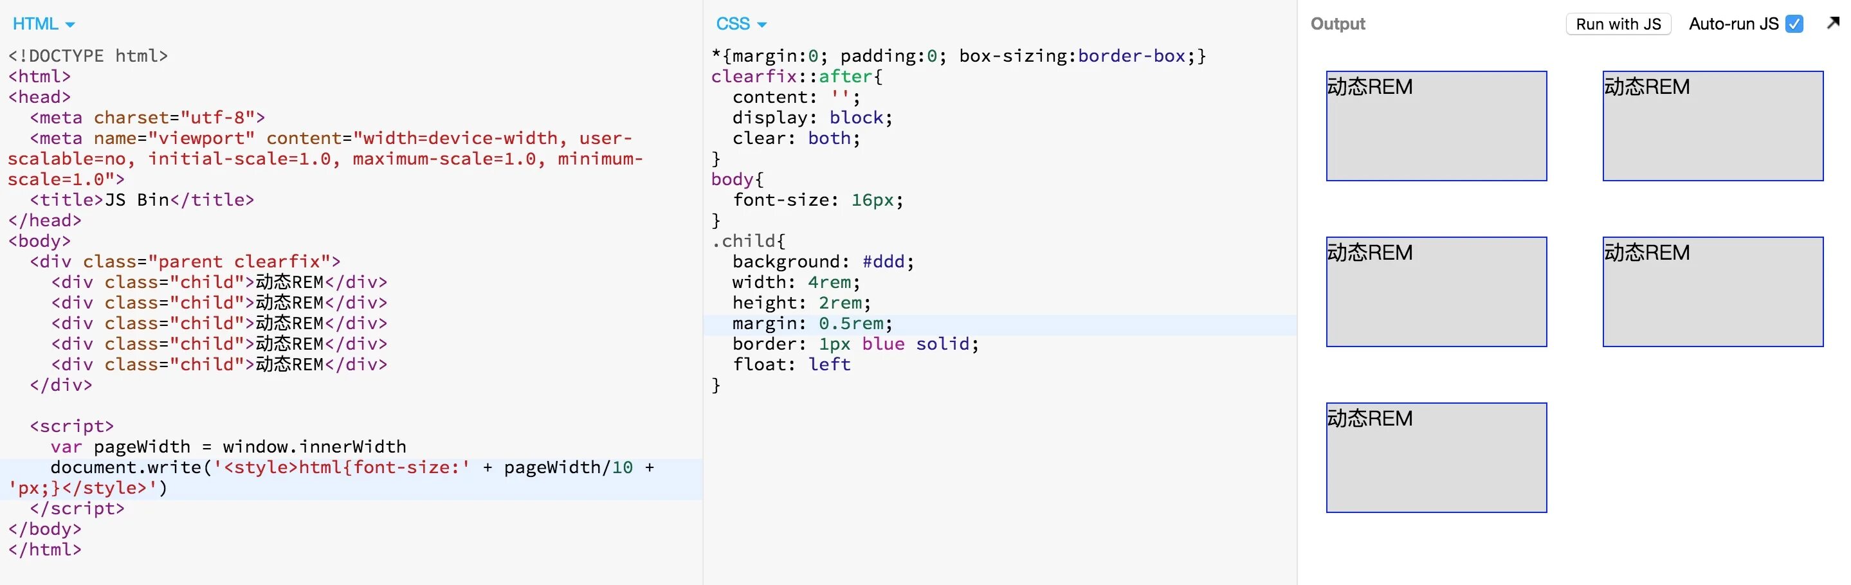1851x585 pixels.
Task: Click the float: left CSS line
Action: tap(792, 364)
